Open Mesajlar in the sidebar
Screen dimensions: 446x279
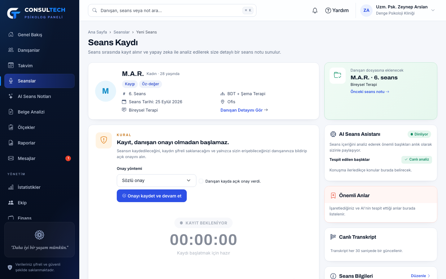39,158
